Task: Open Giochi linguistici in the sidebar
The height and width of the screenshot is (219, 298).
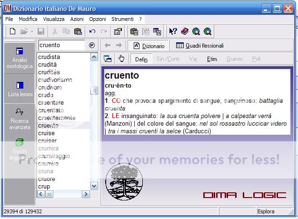Action: click(20, 149)
